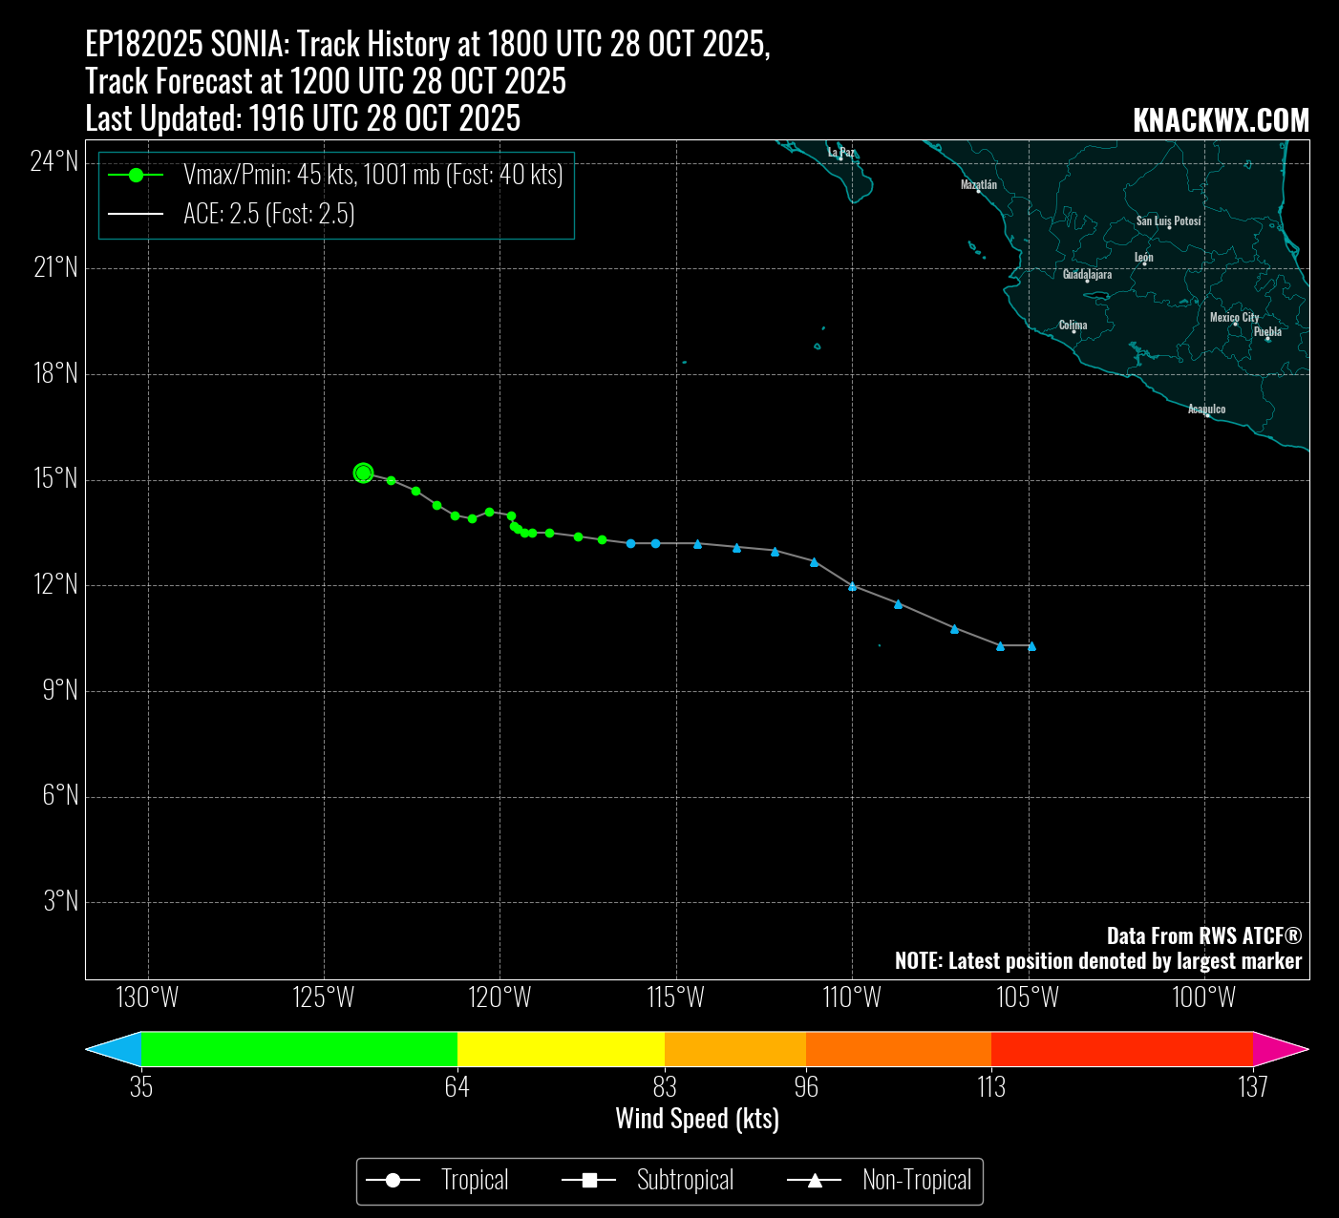Image resolution: width=1339 pixels, height=1218 pixels.
Task: Click the easternmost blue triangle track marker
Action: tap(1031, 646)
